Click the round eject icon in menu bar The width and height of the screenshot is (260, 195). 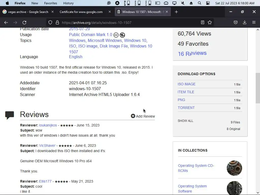click(117, 3)
